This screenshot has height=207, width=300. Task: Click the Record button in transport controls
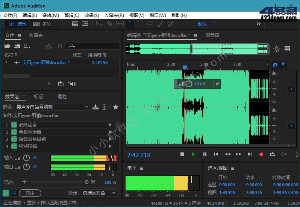click(261, 154)
